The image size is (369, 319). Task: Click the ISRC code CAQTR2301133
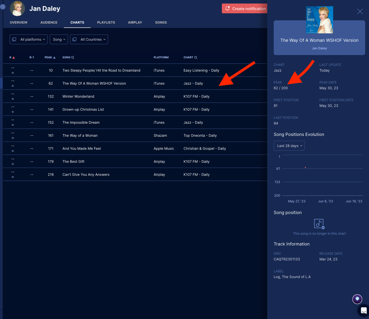(x=287, y=259)
